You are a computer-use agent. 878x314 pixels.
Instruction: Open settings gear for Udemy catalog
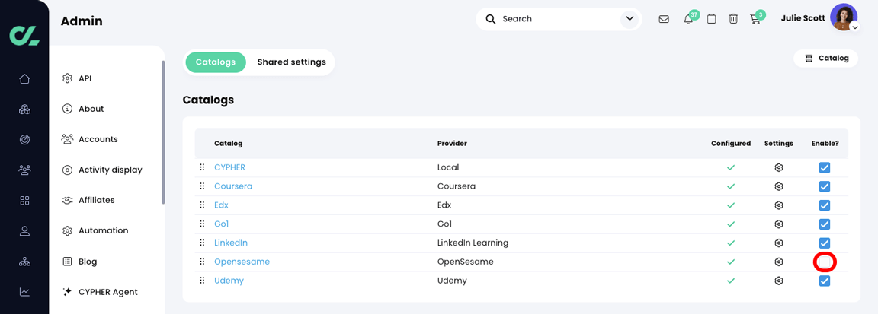(779, 281)
